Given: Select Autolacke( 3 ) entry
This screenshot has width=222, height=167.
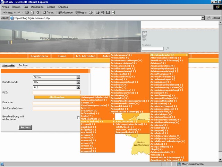Looking at the screenshot, I should pyautogui.click(x=118, y=87).
